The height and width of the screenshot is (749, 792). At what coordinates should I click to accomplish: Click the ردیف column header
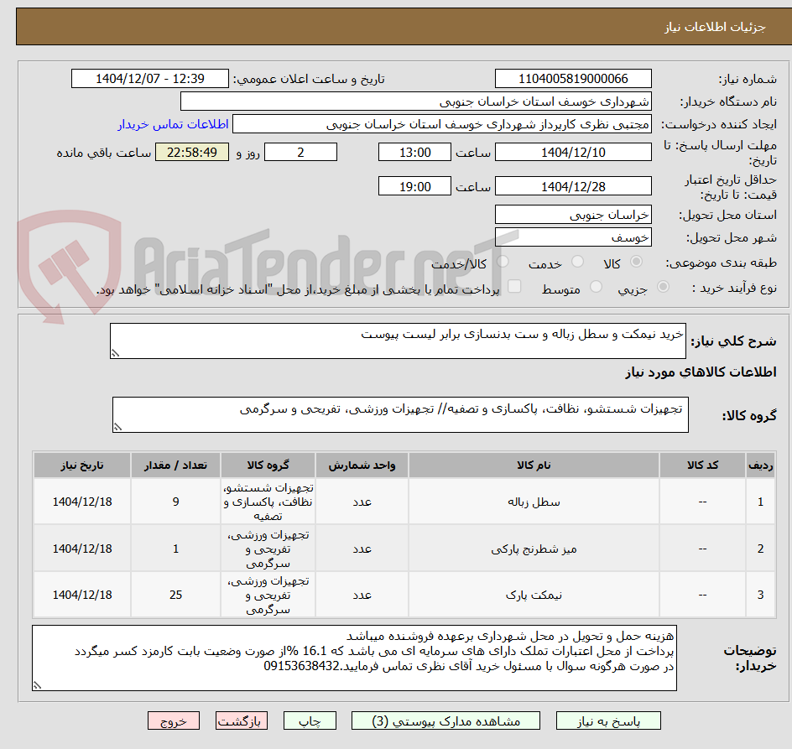(761, 466)
